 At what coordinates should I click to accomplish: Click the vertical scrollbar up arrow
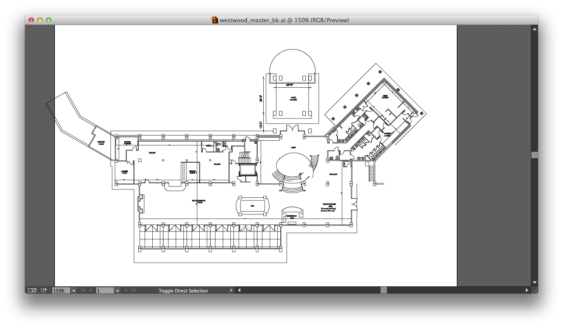534,29
